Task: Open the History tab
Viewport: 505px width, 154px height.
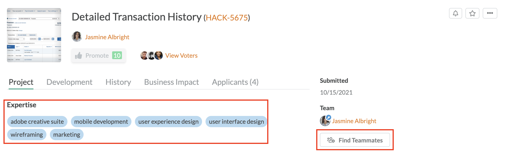Action: pyautogui.click(x=118, y=82)
